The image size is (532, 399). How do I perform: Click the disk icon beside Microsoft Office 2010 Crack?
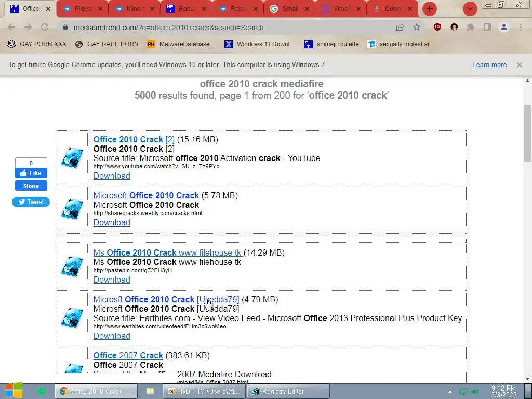tap(72, 209)
